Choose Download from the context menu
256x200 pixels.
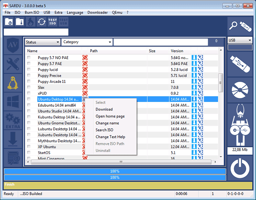pos(111,109)
